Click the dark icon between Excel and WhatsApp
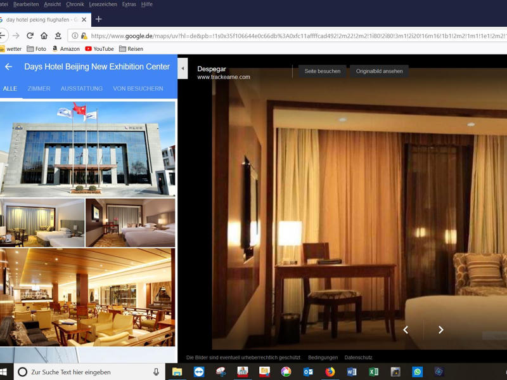 pyautogui.click(x=395, y=372)
